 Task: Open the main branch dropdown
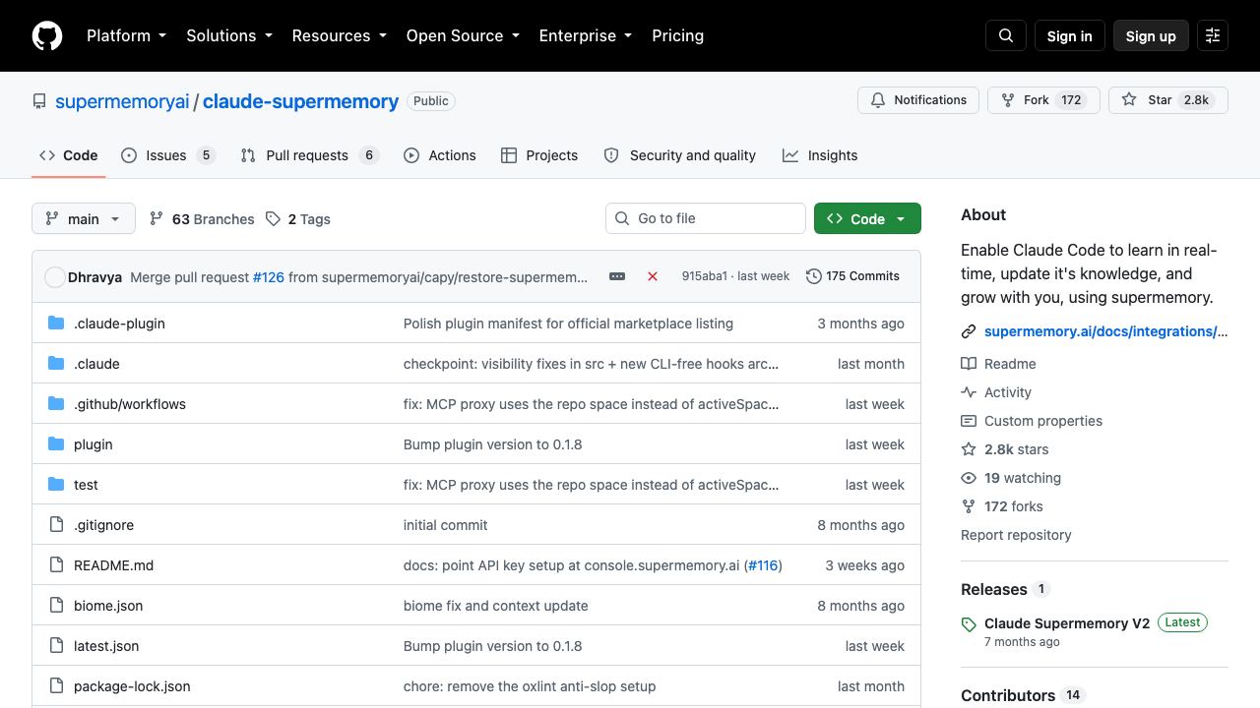[83, 218]
